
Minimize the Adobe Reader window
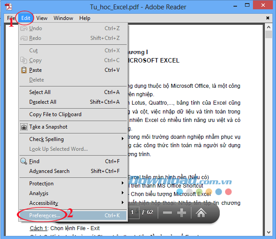point(235,6)
